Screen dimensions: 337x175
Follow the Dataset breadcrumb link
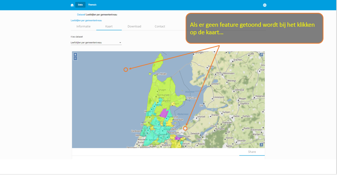pos(81,15)
